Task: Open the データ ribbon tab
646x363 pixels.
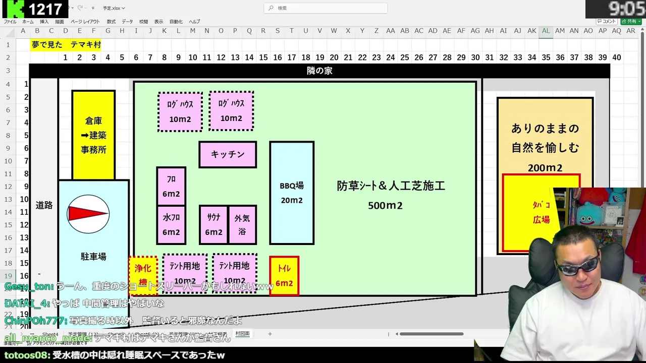Action: (x=128, y=22)
